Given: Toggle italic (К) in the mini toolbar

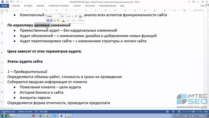Looking at the screenshot, I should click(51, 21).
